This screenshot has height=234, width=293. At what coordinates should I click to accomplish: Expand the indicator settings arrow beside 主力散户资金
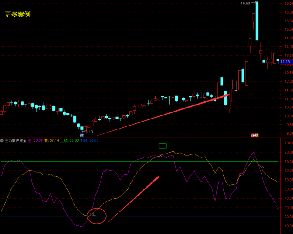[2, 140]
